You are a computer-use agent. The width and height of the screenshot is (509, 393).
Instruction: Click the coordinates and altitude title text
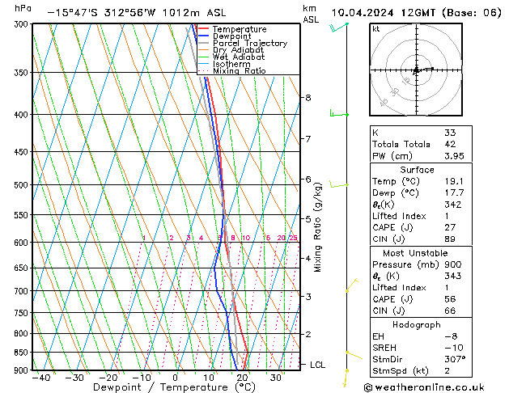coord(136,13)
